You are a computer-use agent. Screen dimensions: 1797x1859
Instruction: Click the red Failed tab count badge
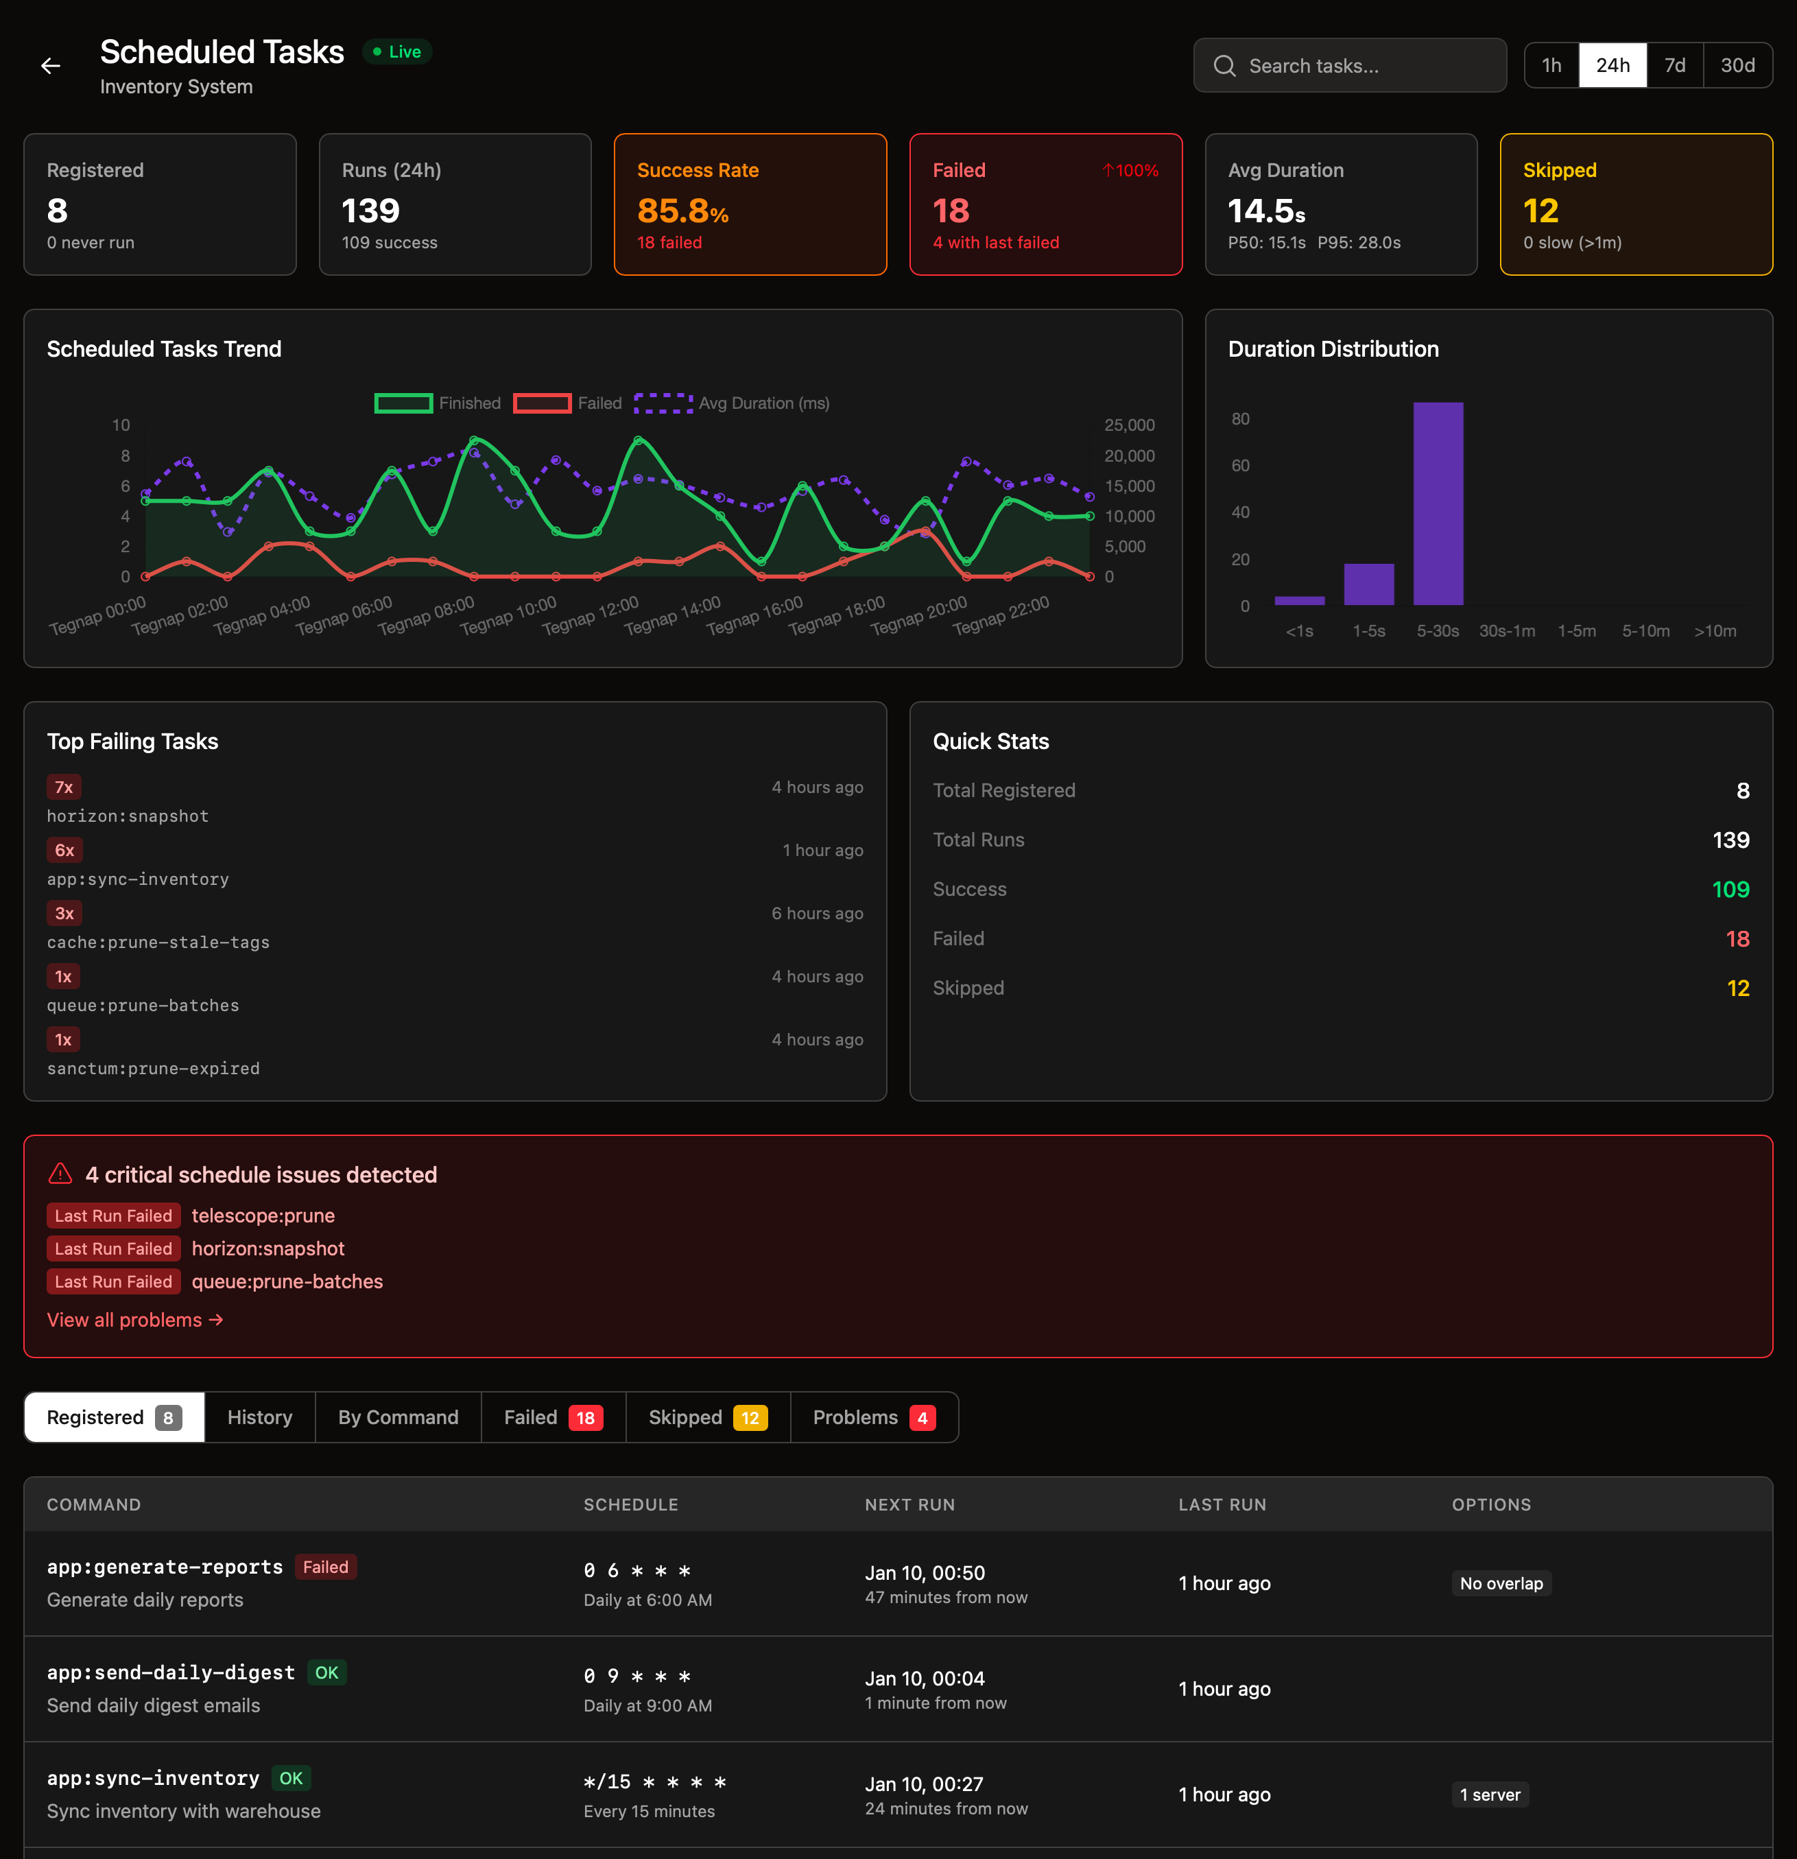pyautogui.click(x=585, y=1418)
